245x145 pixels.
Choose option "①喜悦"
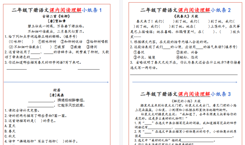coord(139,52)
